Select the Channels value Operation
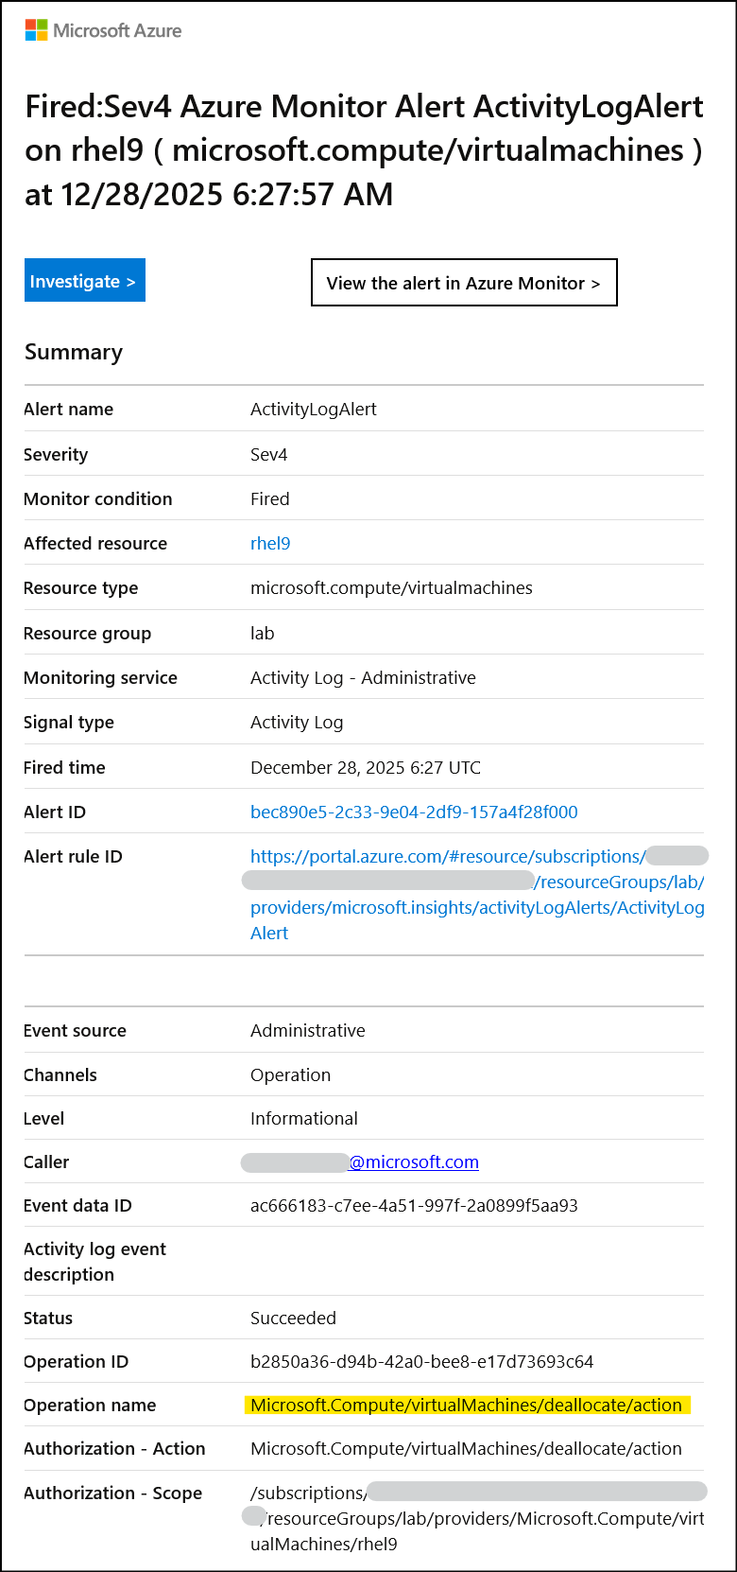 tap(291, 1075)
